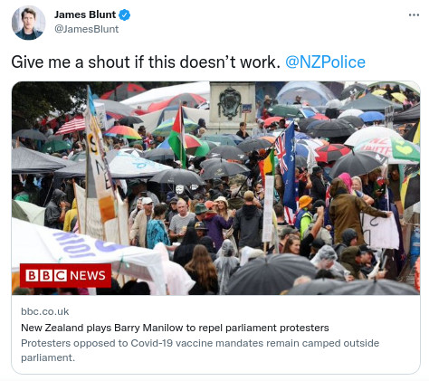Screen dimensions: 429x381
Task: Click the BBC News logo on the photo
Action: pos(65,275)
